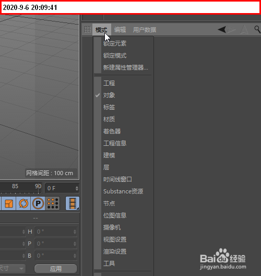
Task: Click the P rotation field
Action: (x=56, y=244)
